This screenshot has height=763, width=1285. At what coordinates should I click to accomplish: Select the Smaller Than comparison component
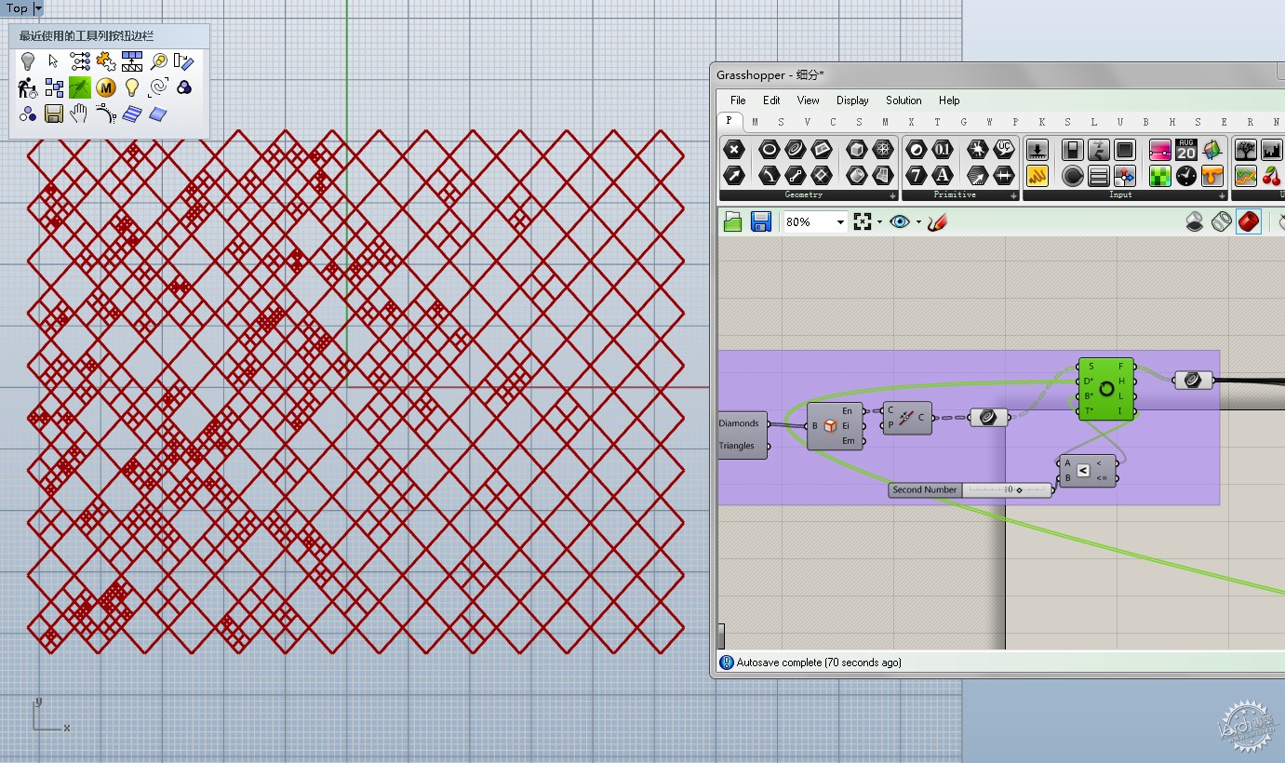point(1088,471)
